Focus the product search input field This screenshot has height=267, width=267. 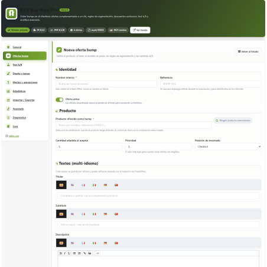pos(133,125)
